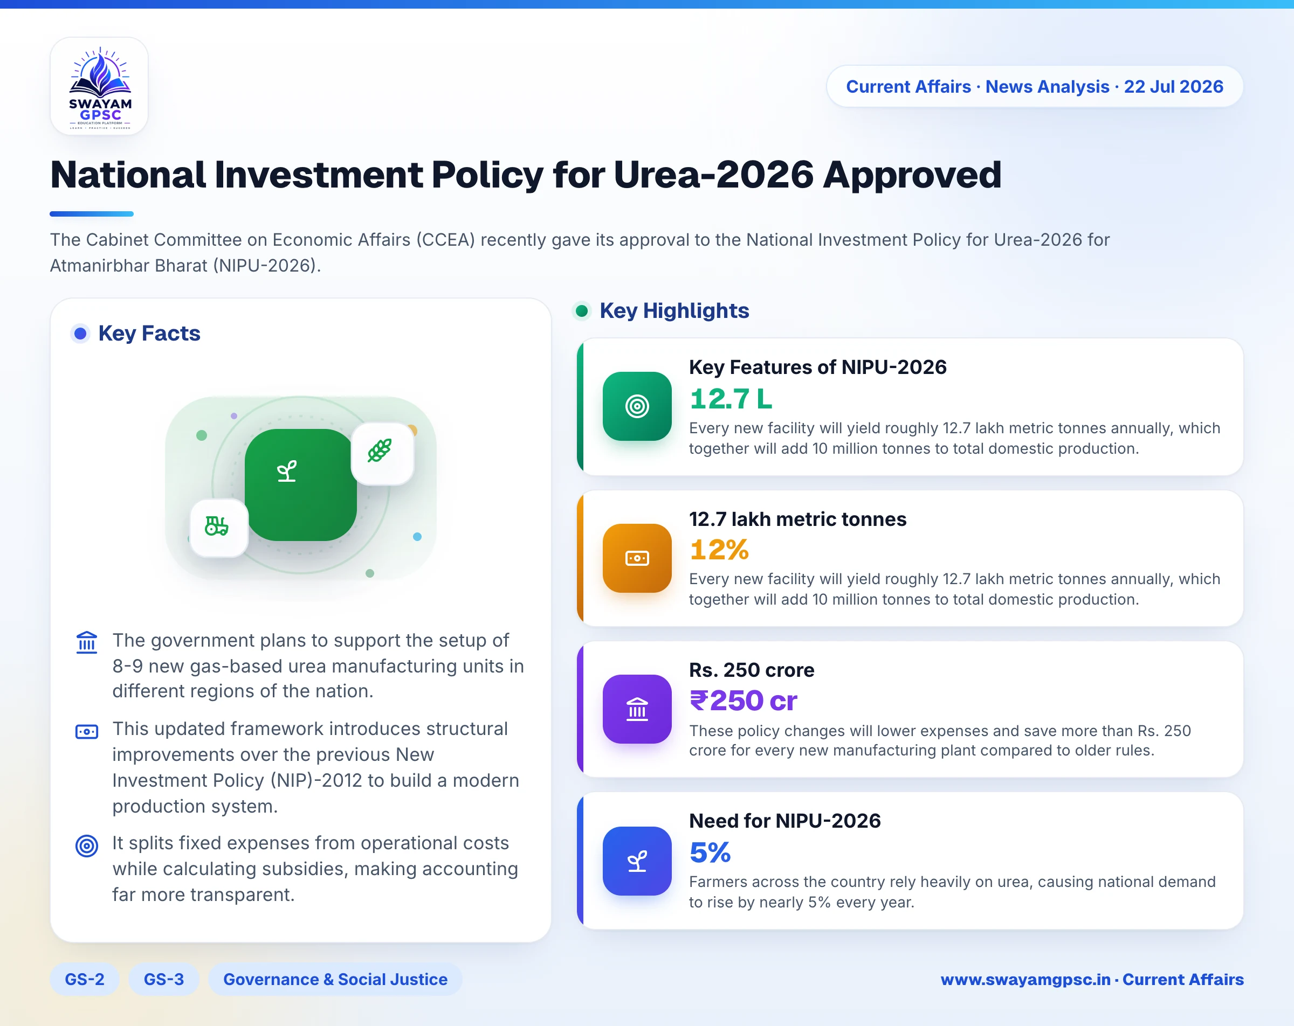This screenshot has height=1026, width=1294.
Task: Click the Swayam GPSC logo
Action: [99, 86]
